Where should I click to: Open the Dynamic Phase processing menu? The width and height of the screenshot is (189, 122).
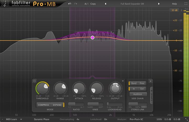[x=42, y=119]
